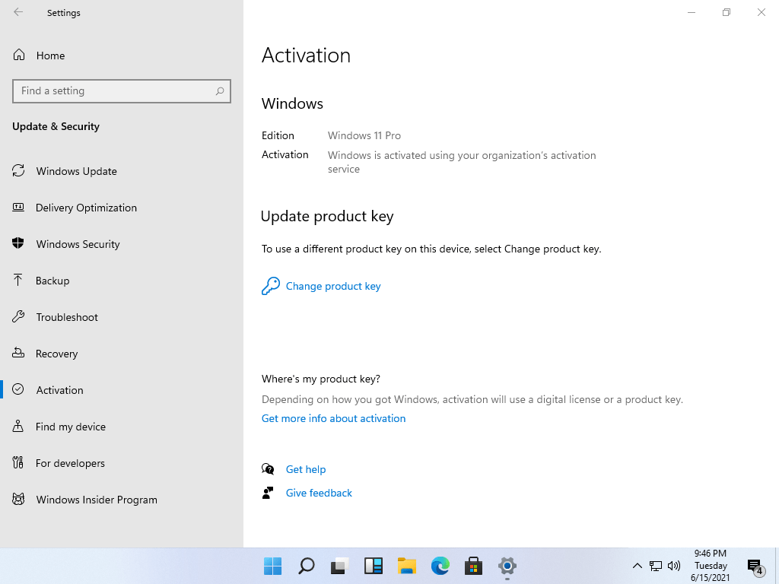Open taskbar Search

(306, 566)
